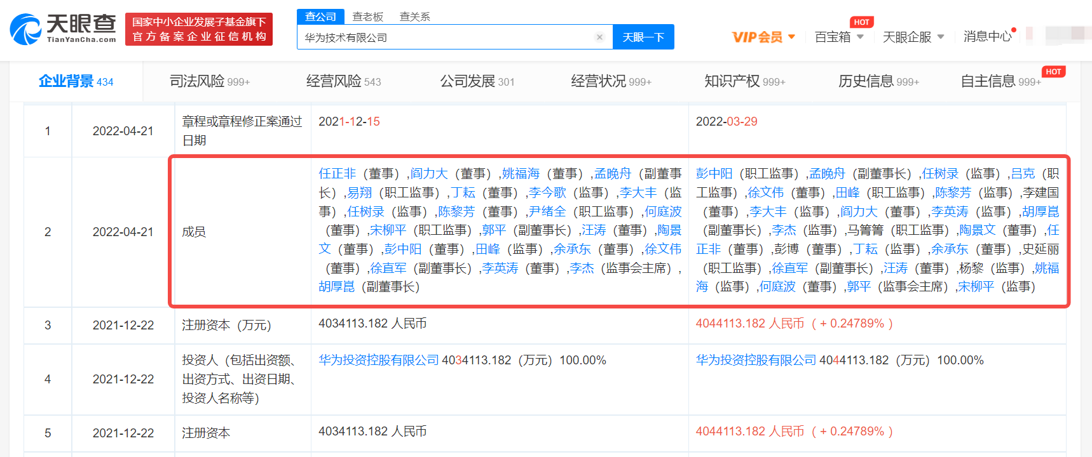Switch to the 查公司 search tab
Image resolution: width=1092 pixels, height=457 pixels.
320,17
